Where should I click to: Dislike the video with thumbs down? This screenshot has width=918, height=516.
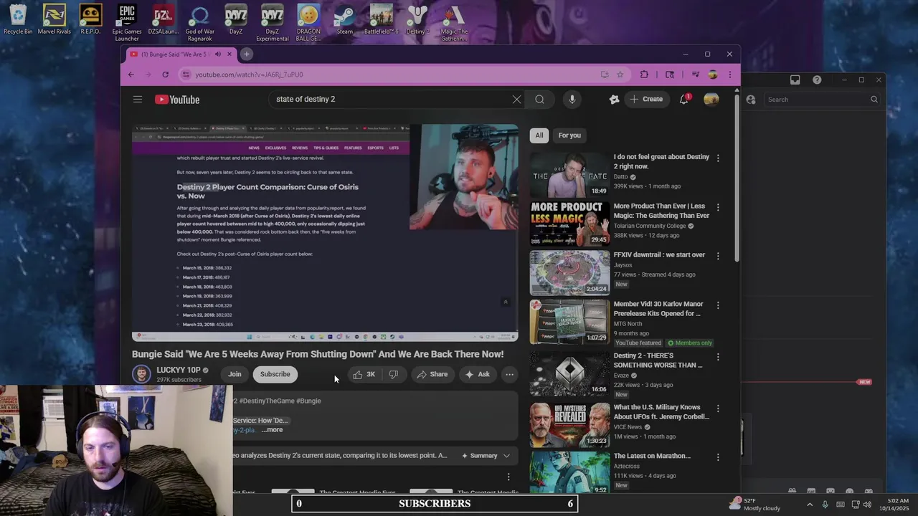pos(393,374)
